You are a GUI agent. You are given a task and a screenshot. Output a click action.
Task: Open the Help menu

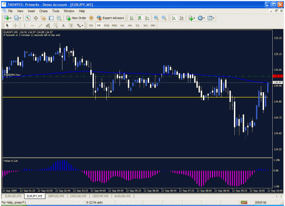pos(82,11)
